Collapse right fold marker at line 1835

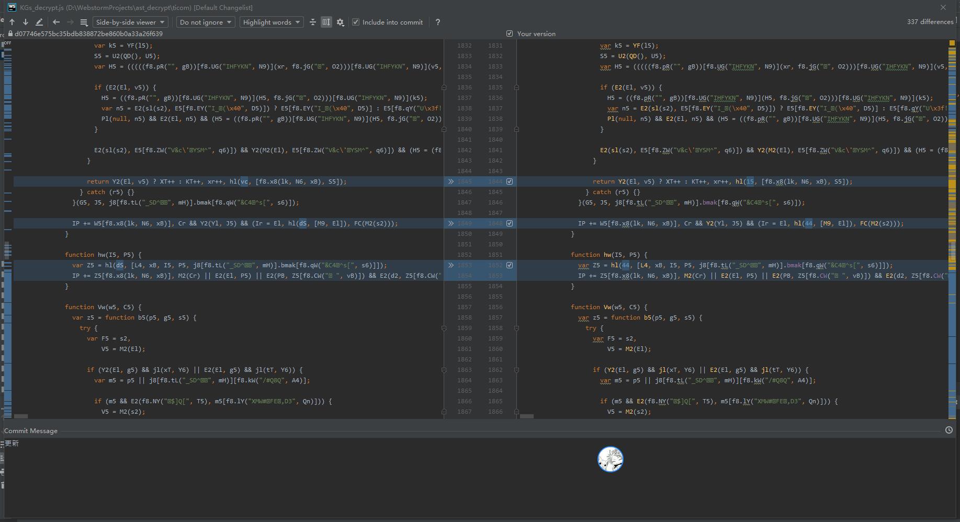(516, 87)
